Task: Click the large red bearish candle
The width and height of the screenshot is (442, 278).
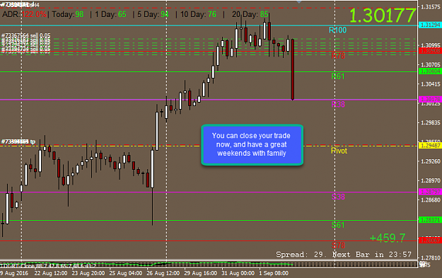Action: [293, 69]
